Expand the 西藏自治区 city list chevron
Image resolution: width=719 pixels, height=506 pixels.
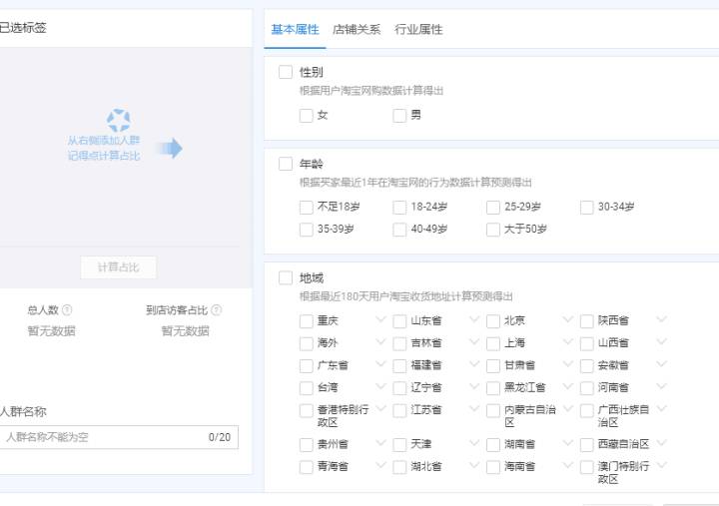click(661, 443)
